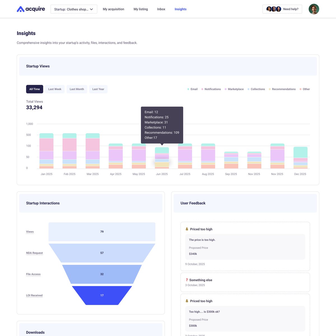Image resolution: width=336 pixels, height=336 pixels.
Task: Click the 9 October, 2025 date
Action: [195, 264]
